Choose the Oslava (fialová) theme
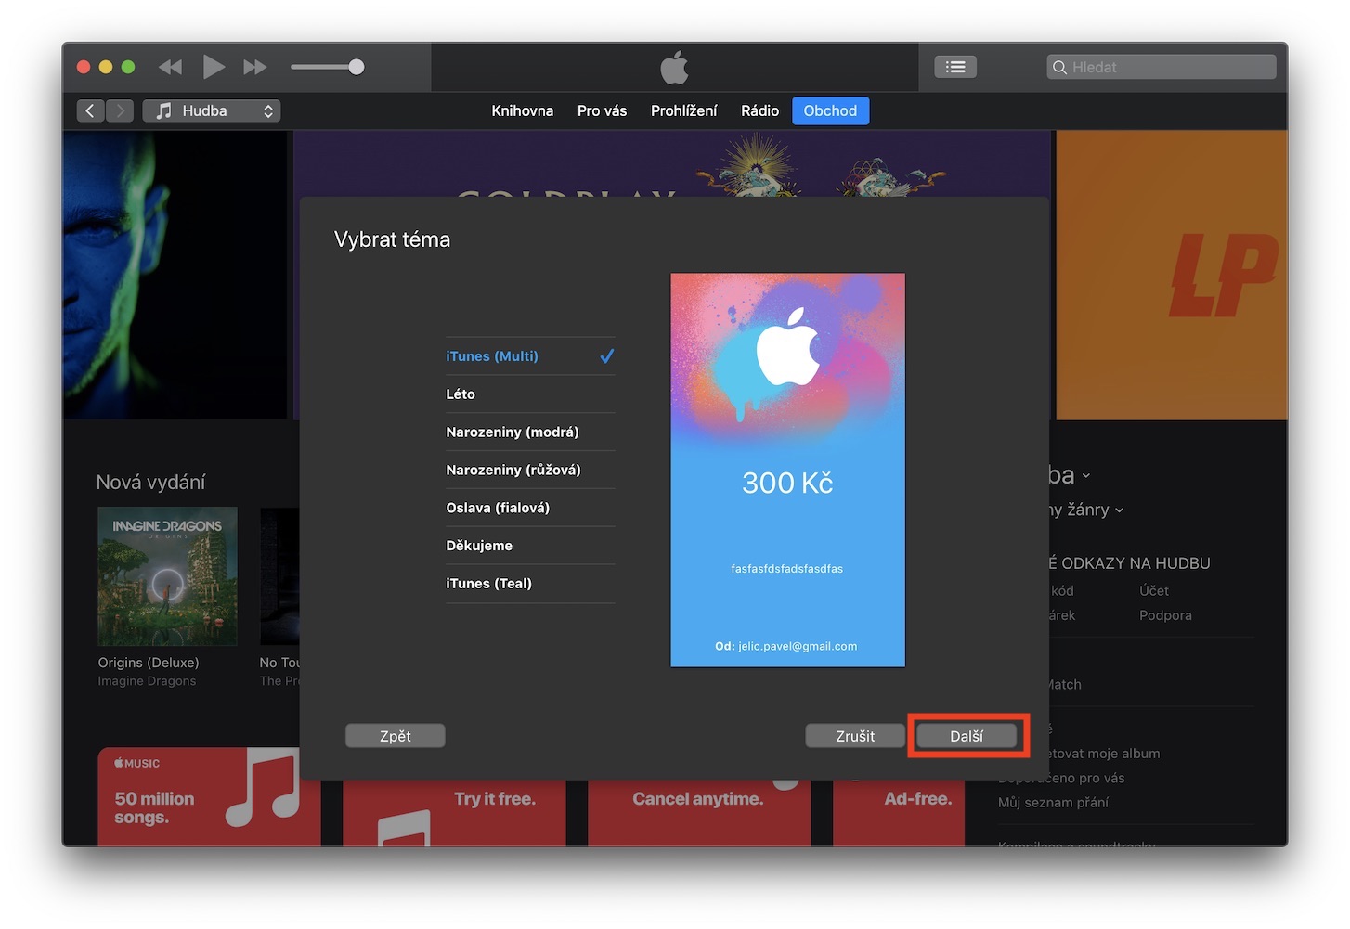 pyautogui.click(x=530, y=509)
